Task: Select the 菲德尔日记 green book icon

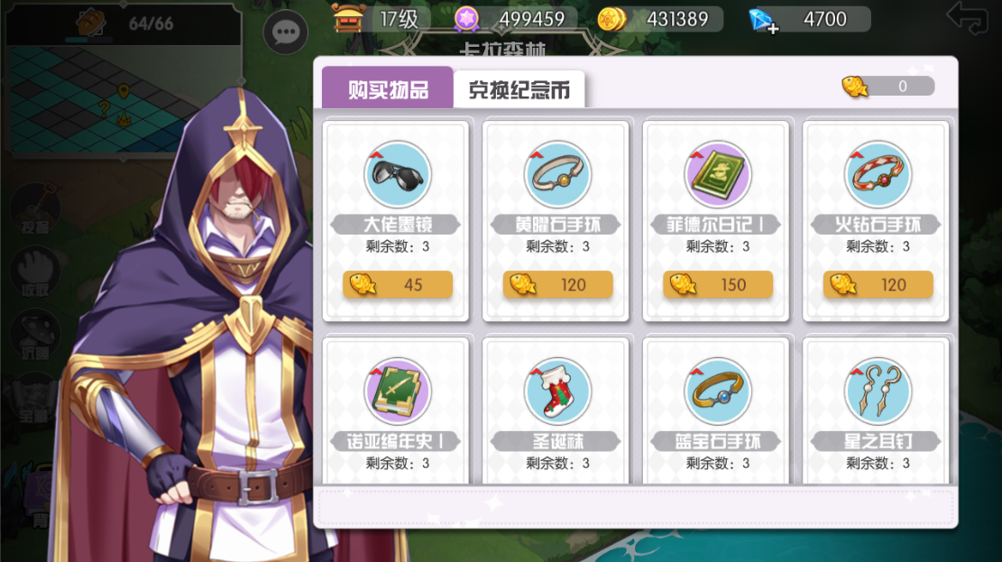Action: coord(718,174)
